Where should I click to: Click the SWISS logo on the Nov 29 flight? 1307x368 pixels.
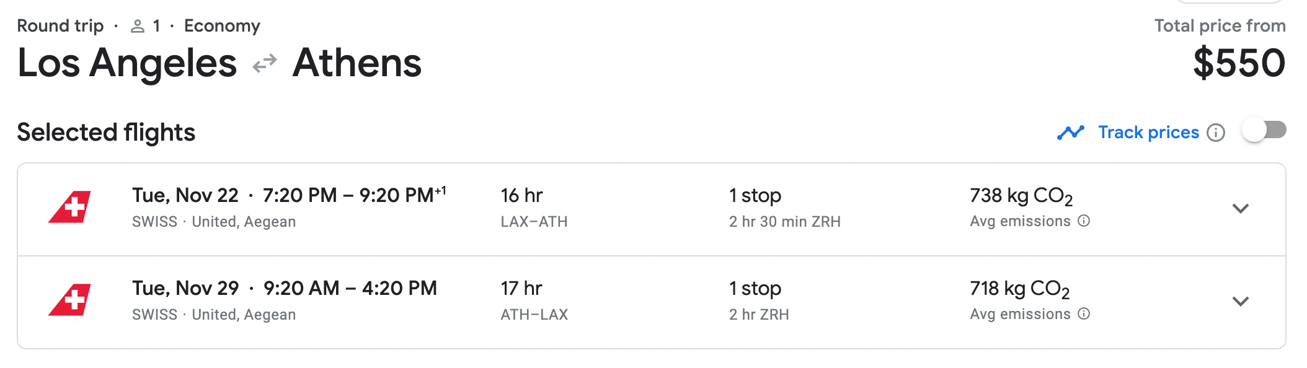(x=69, y=300)
